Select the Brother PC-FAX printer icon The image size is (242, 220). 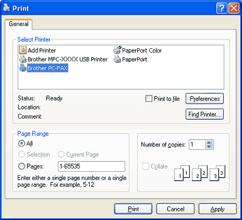point(23,68)
